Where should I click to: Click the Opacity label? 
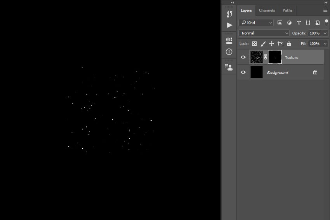pos(299,33)
